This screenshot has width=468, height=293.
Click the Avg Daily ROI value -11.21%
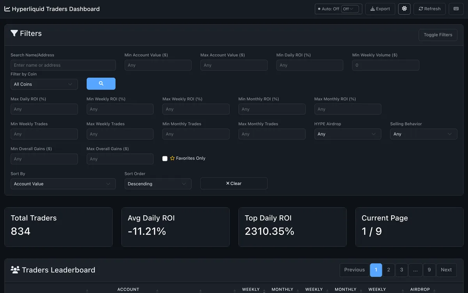point(147,231)
